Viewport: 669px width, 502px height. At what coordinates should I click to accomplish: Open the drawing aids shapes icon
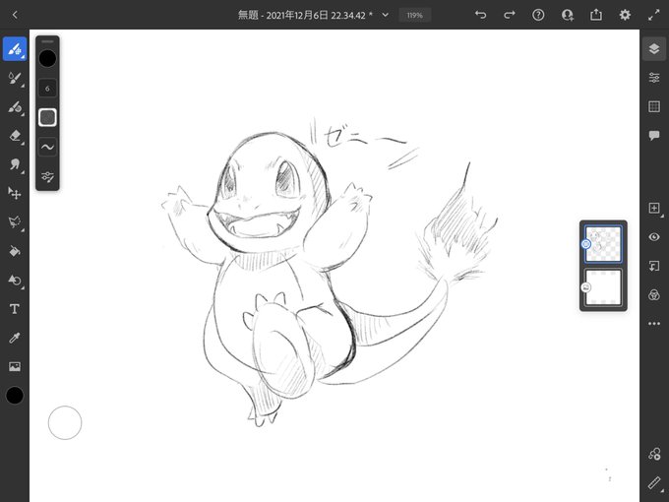pyautogui.click(x=654, y=454)
